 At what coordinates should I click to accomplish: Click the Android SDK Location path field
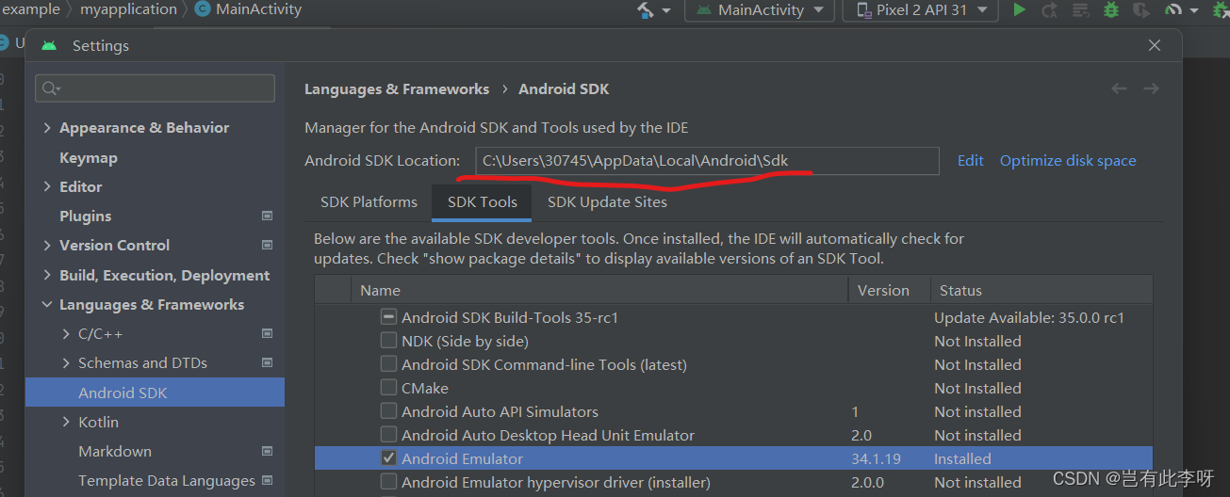(x=707, y=160)
